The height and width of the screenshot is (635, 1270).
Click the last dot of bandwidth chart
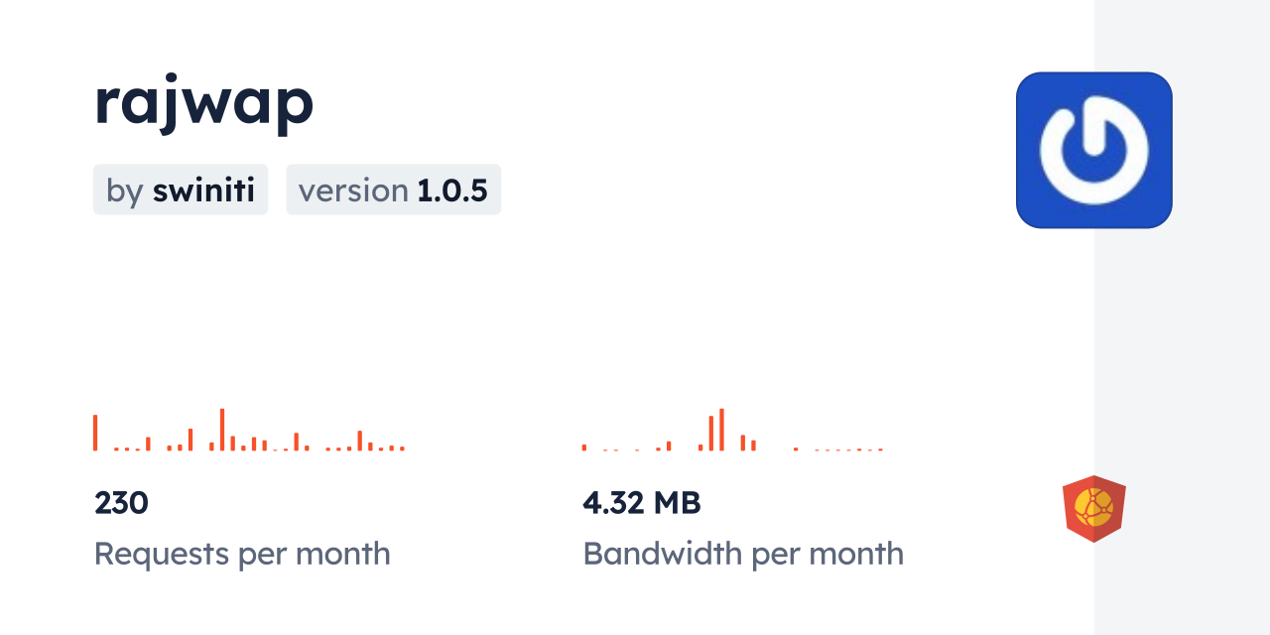click(880, 449)
